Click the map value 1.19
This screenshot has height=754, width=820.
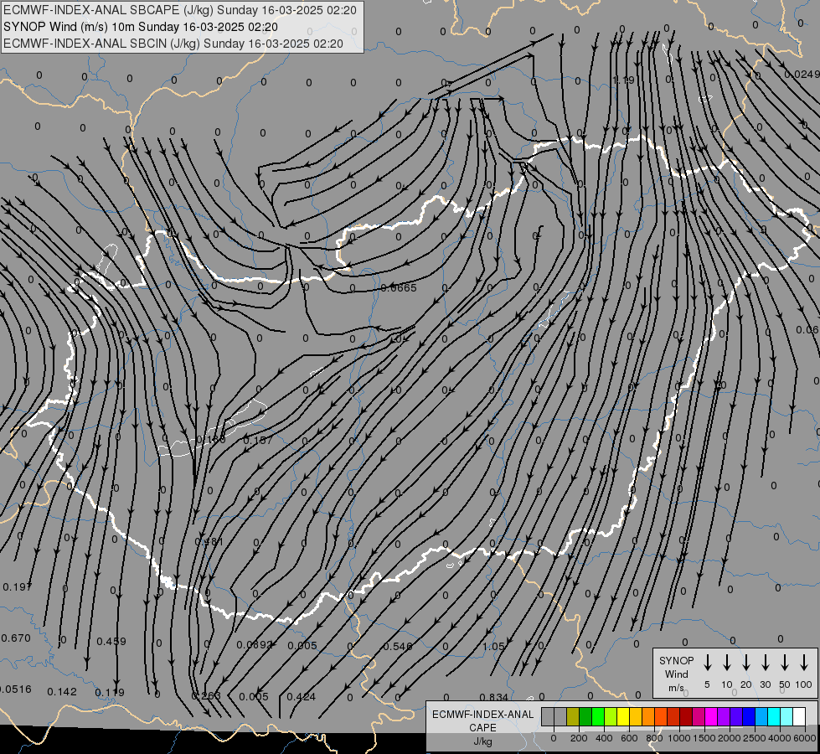(x=623, y=80)
